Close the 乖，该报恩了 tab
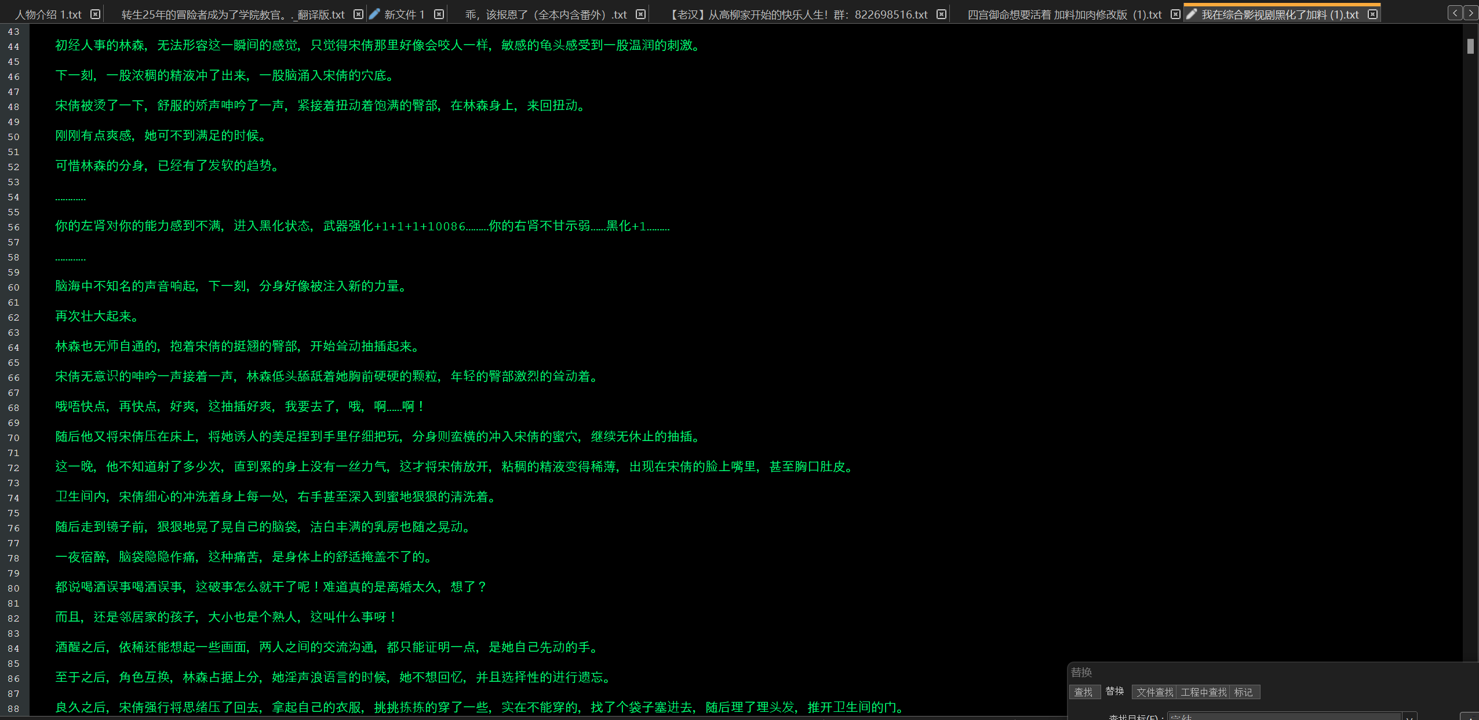 (640, 14)
